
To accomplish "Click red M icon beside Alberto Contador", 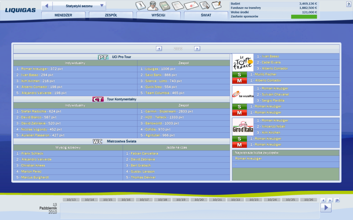I will coord(239,80).
